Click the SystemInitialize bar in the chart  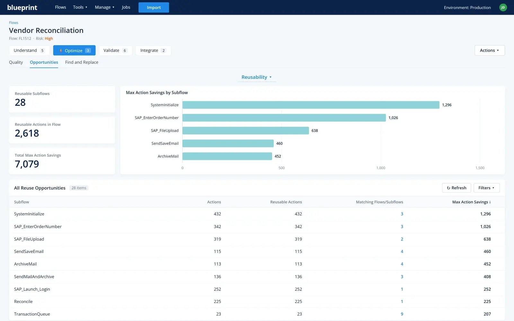pos(311,105)
